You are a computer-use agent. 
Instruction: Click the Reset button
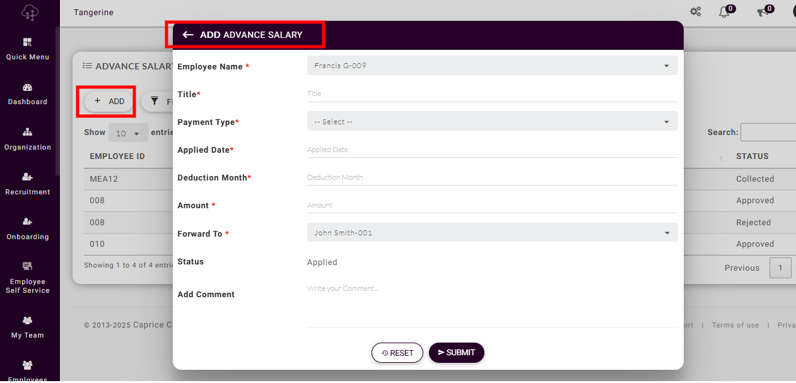tap(397, 353)
